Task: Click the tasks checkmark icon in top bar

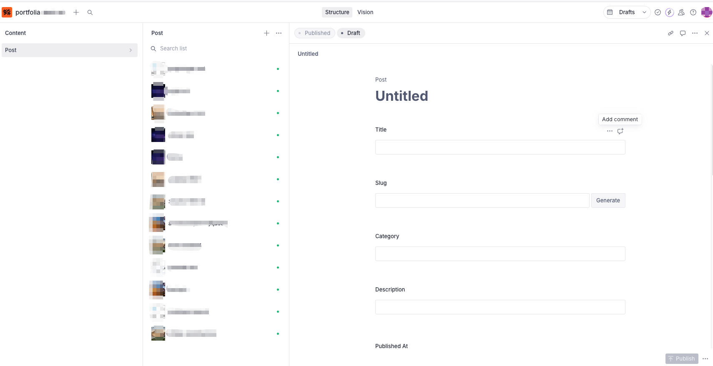Action: [658, 12]
